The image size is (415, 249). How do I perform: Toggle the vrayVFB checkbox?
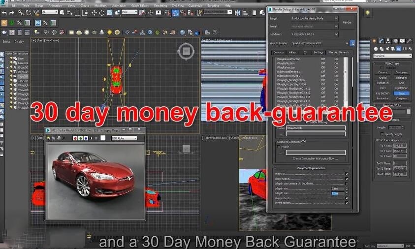347,174
